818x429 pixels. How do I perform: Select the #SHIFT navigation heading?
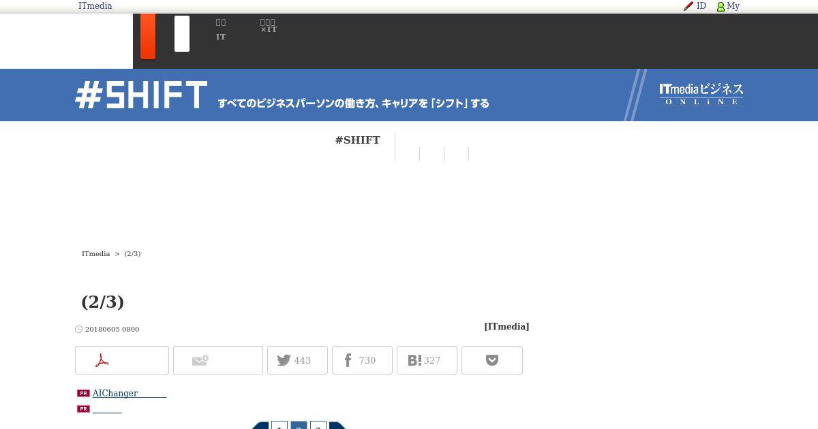(358, 140)
